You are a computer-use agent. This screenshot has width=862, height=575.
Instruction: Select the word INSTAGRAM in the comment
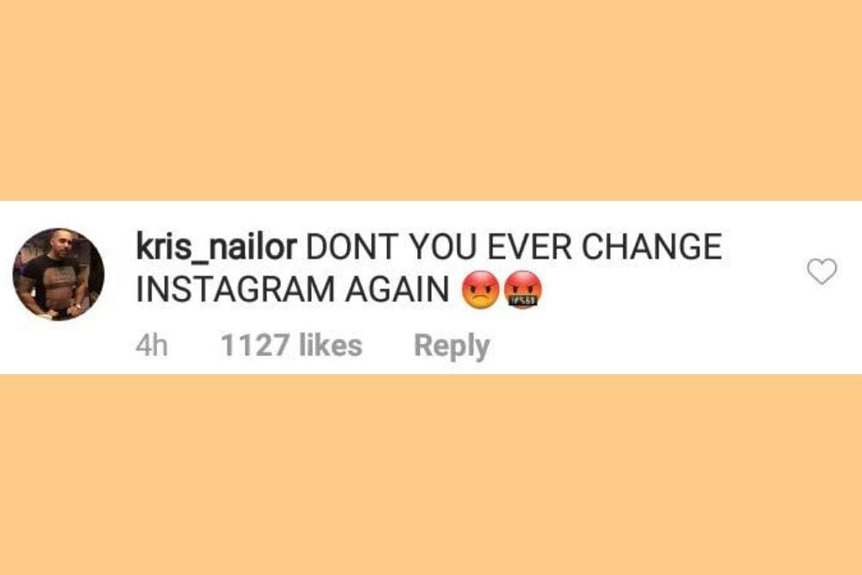click(x=236, y=291)
